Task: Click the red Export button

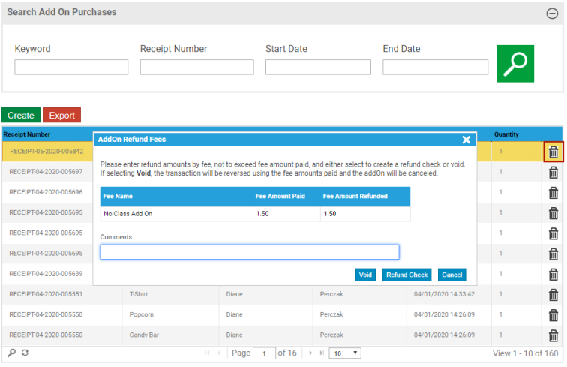Action: click(x=62, y=116)
